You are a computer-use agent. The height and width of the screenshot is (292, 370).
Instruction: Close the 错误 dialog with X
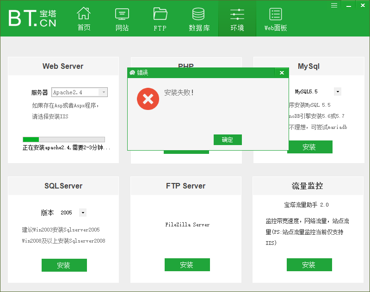click(282, 73)
